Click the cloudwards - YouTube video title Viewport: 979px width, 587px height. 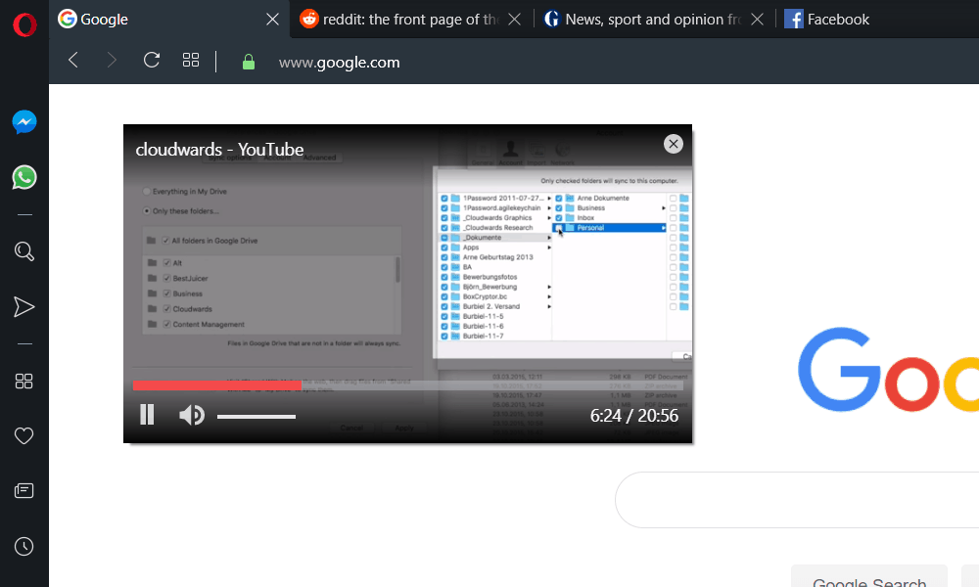click(219, 149)
